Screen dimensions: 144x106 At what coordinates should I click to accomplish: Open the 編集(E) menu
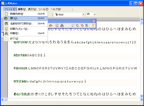[22, 9]
